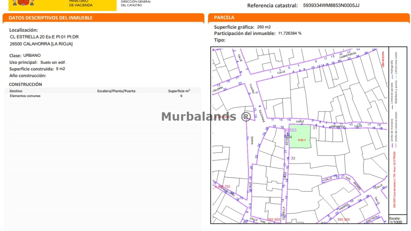Click the north arrow icon on map
The height and width of the screenshot is (231, 411).
click(x=383, y=60)
